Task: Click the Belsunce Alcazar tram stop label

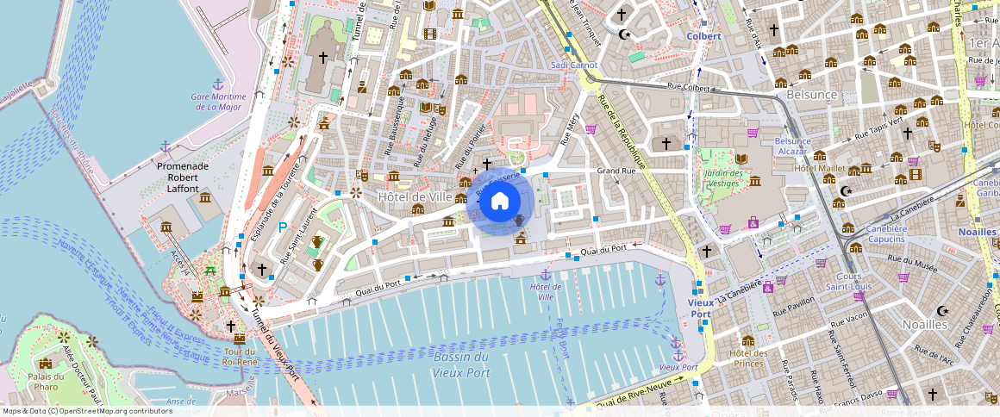Action: coord(793,146)
